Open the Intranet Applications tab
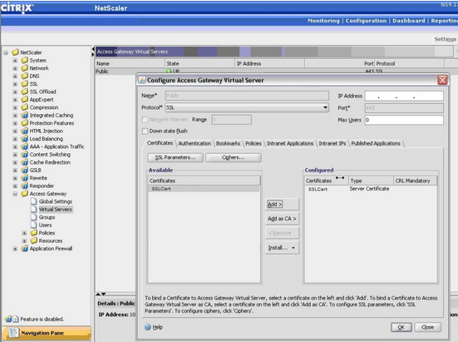The width and height of the screenshot is (458, 342). pyautogui.click(x=290, y=143)
